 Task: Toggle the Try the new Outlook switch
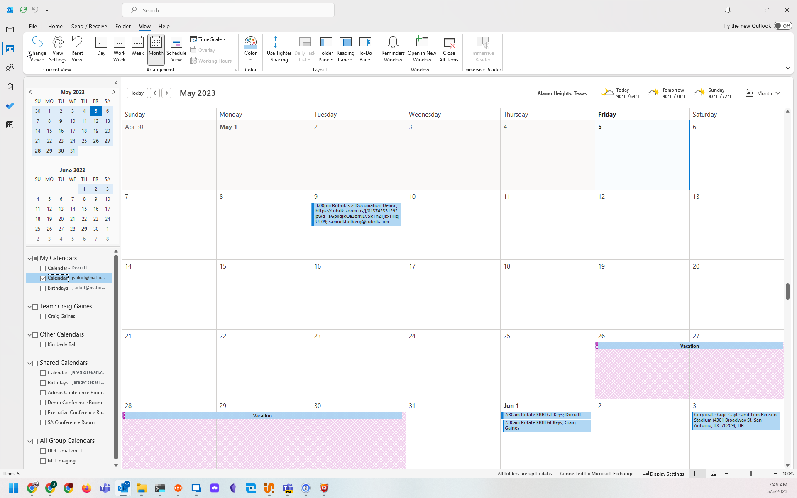click(x=782, y=26)
